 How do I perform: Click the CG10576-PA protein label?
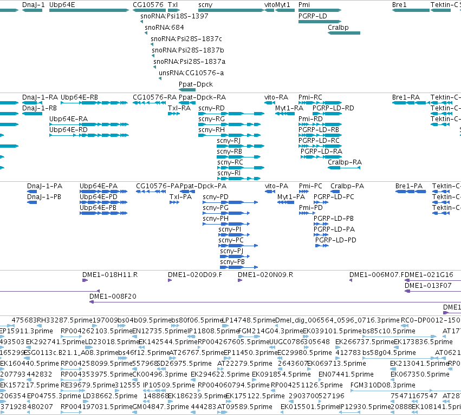[x=158, y=186]
